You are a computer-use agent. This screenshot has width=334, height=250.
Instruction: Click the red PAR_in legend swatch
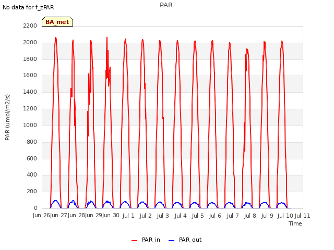tap(135, 241)
